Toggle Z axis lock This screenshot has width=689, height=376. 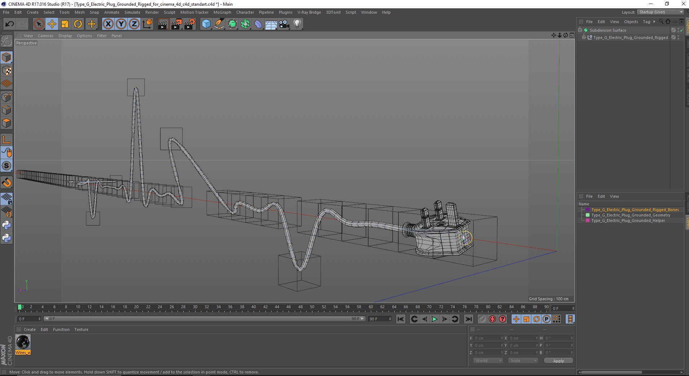click(x=134, y=24)
